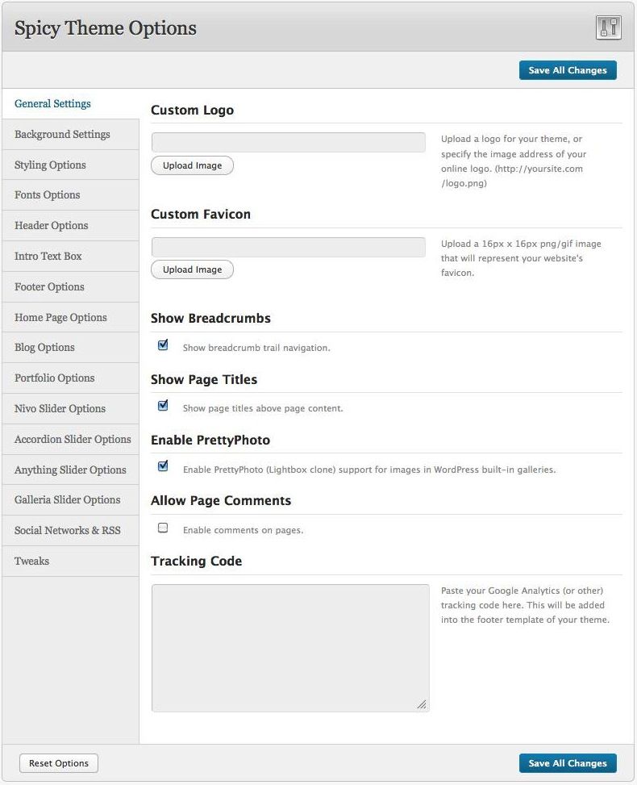Click inside the Tracking Code textarea
The image size is (637, 785).
(289, 647)
